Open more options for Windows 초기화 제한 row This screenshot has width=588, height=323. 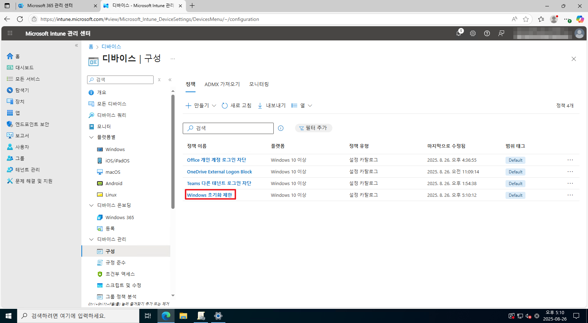570,195
